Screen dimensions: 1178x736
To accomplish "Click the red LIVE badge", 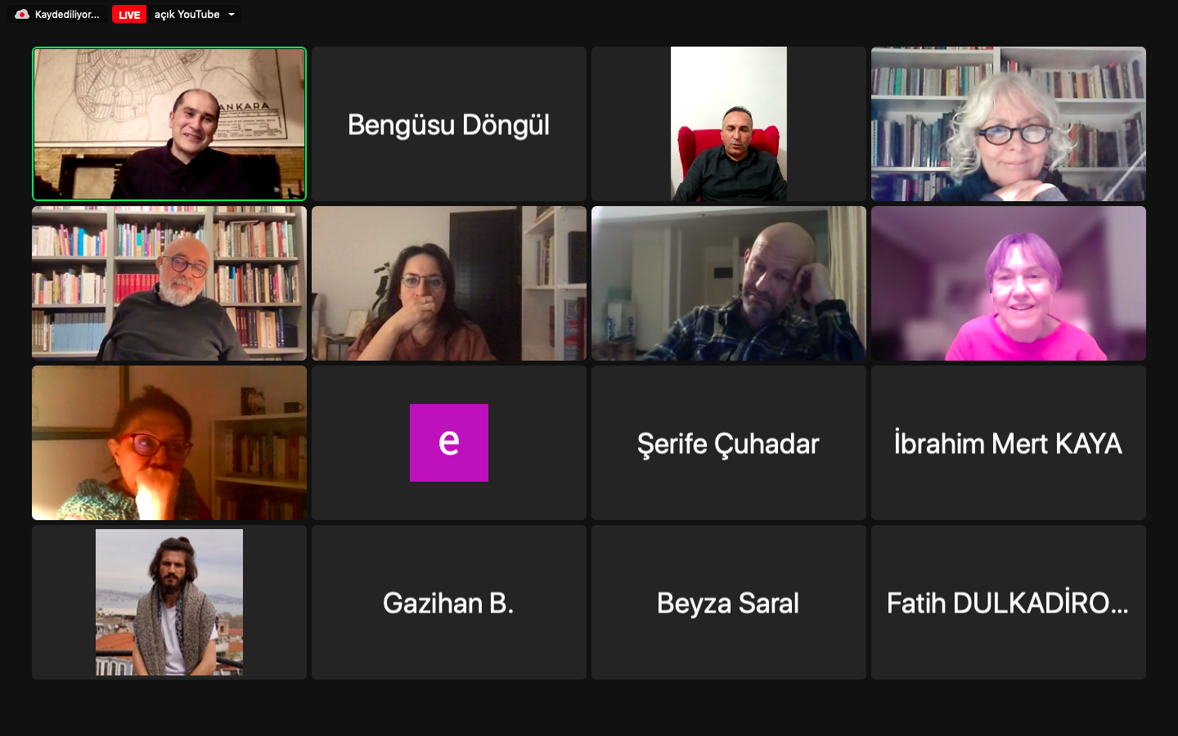I will (129, 15).
